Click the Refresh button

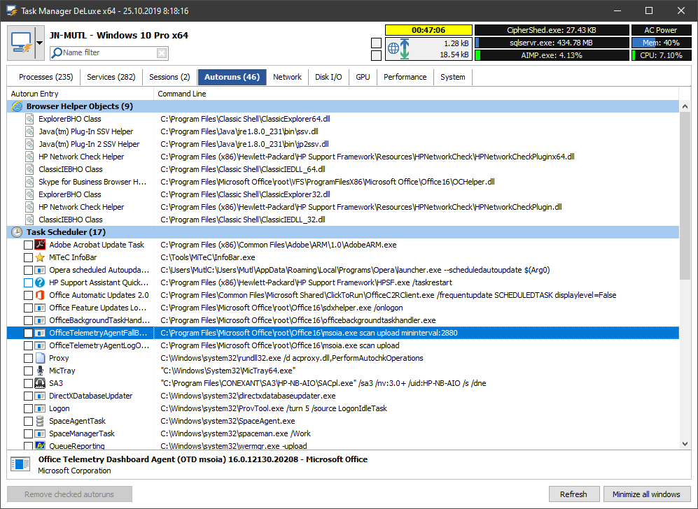point(573,494)
